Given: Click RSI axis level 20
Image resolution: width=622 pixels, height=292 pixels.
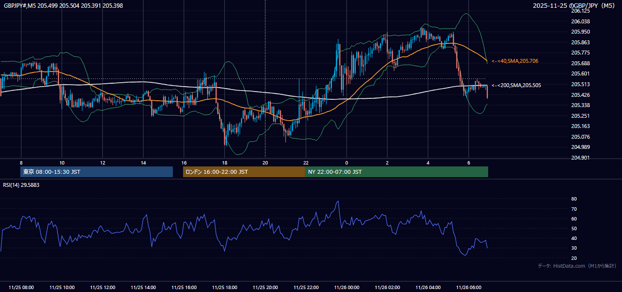Looking at the screenshot, I should [574, 258].
